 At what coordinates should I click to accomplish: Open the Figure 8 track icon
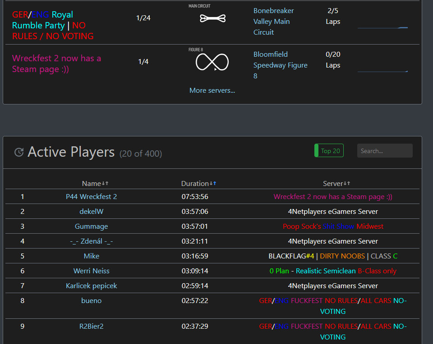[x=212, y=62]
